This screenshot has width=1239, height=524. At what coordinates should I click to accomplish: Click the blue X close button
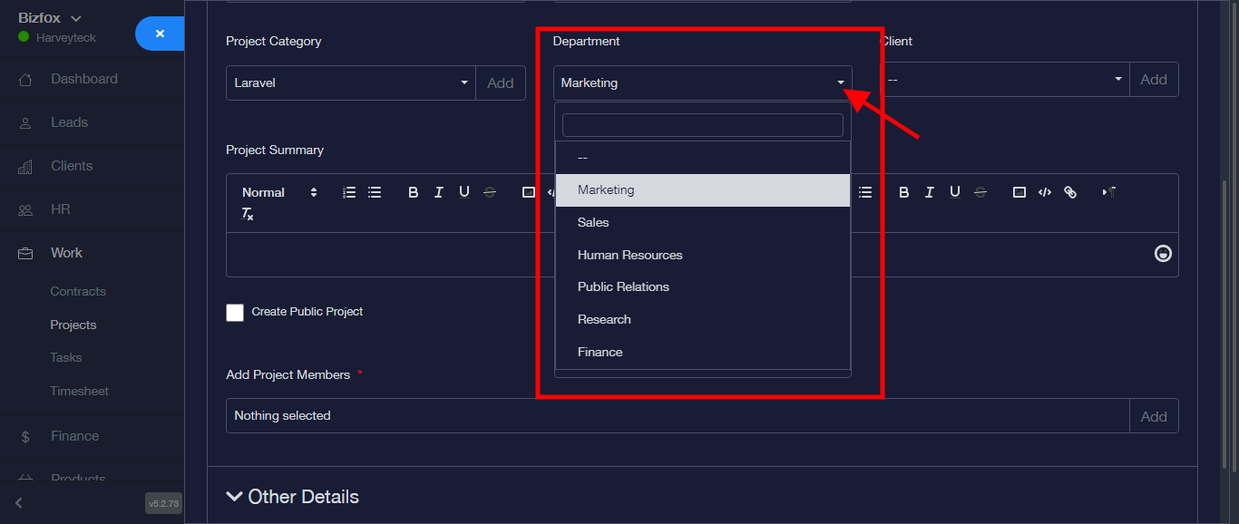click(x=160, y=34)
